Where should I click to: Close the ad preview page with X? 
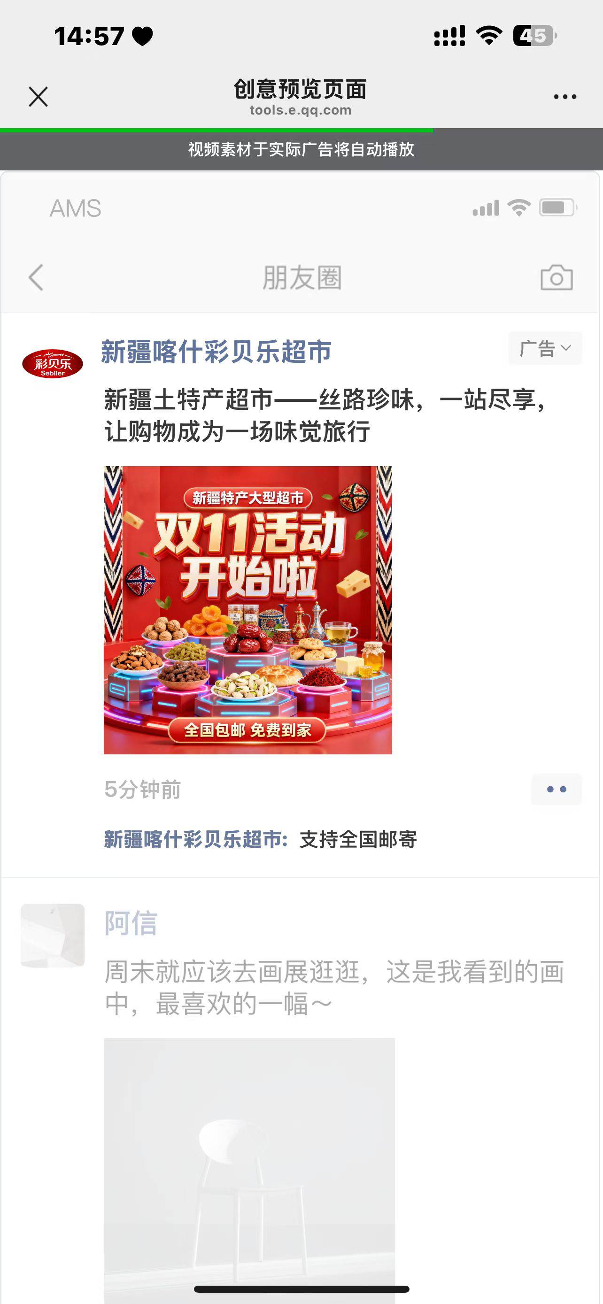tap(38, 96)
